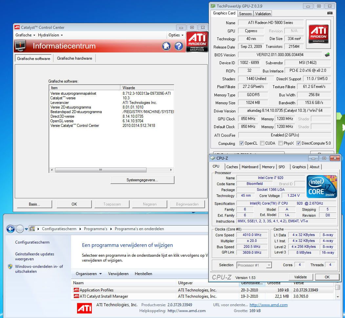Screen dimensions: 345x318
Task: Expand breadcrumb arrow after Programma's
Action: tap(111, 229)
